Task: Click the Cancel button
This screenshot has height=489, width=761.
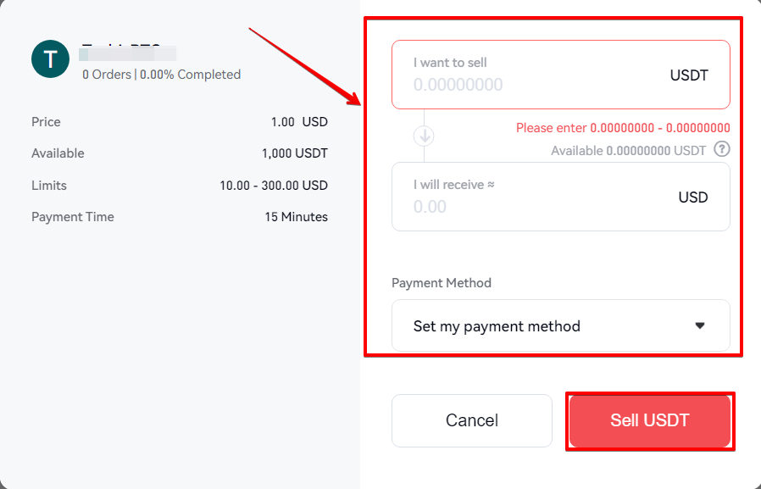Action: click(x=472, y=420)
